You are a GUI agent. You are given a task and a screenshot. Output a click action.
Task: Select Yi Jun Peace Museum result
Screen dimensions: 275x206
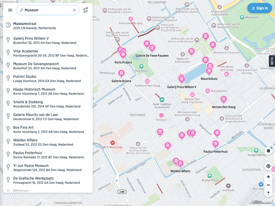[x=48, y=168]
